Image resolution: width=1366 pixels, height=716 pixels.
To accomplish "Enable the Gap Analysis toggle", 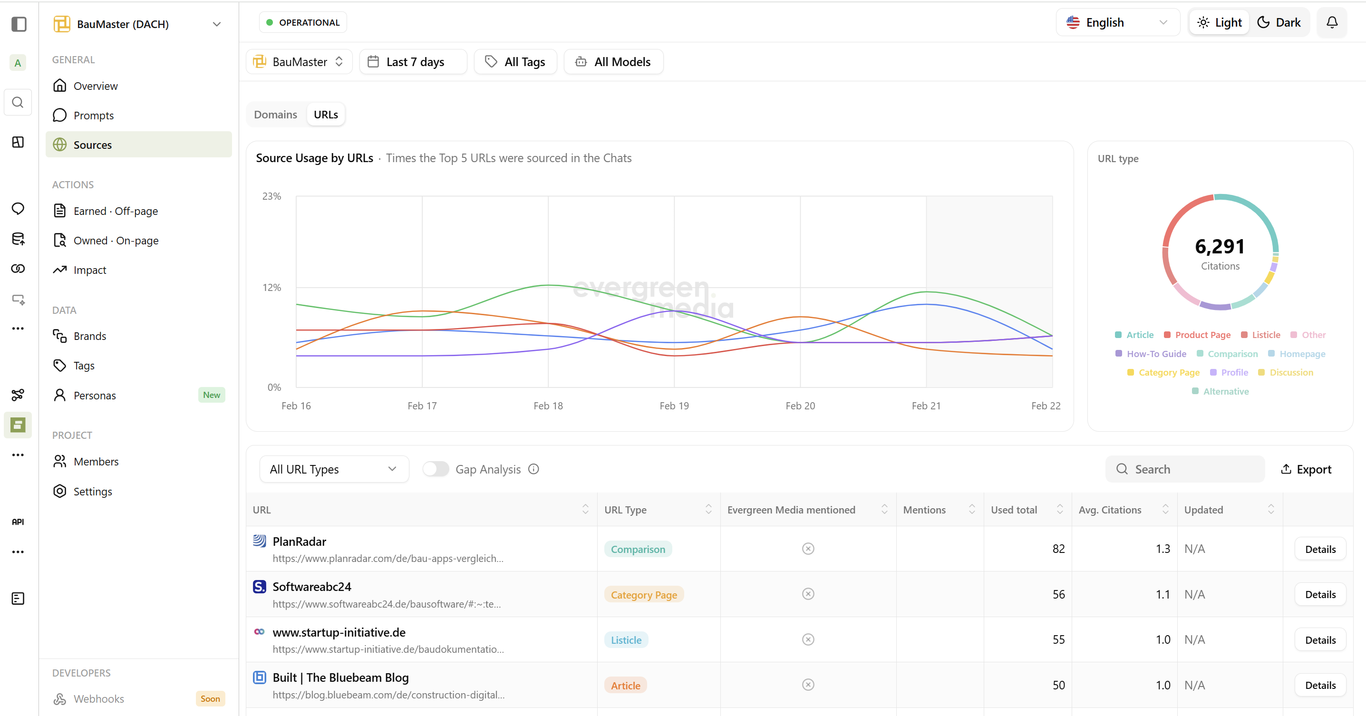I will (436, 469).
